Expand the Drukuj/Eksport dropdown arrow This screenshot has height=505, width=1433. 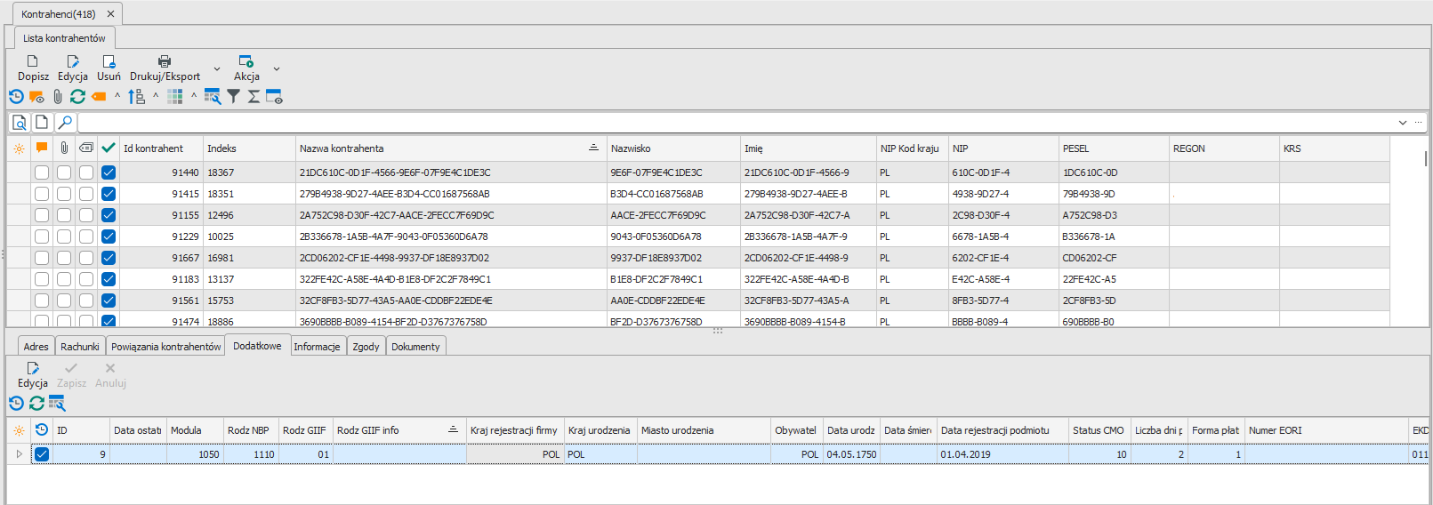tap(217, 69)
